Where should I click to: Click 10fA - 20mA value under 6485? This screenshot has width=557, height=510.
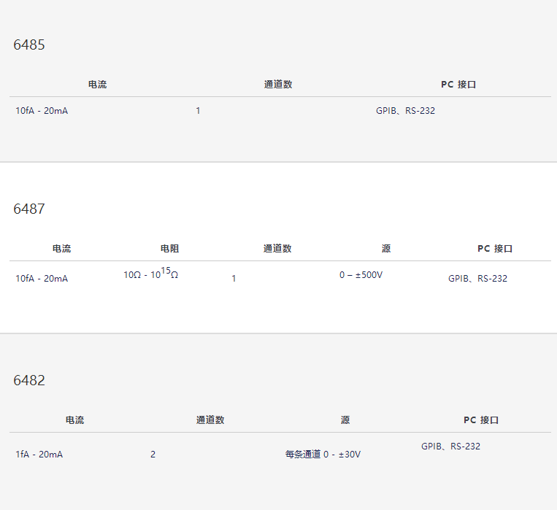point(42,111)
